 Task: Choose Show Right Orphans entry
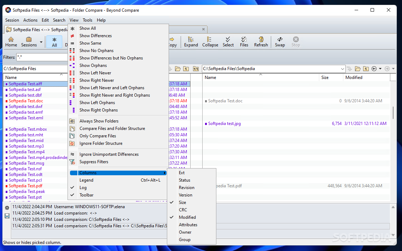click(118, 110)
